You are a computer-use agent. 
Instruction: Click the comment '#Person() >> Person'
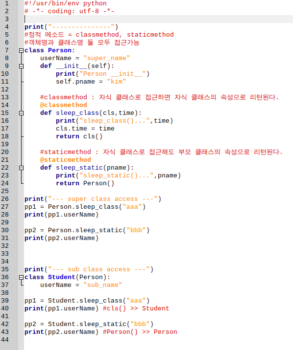click(140, 332)
